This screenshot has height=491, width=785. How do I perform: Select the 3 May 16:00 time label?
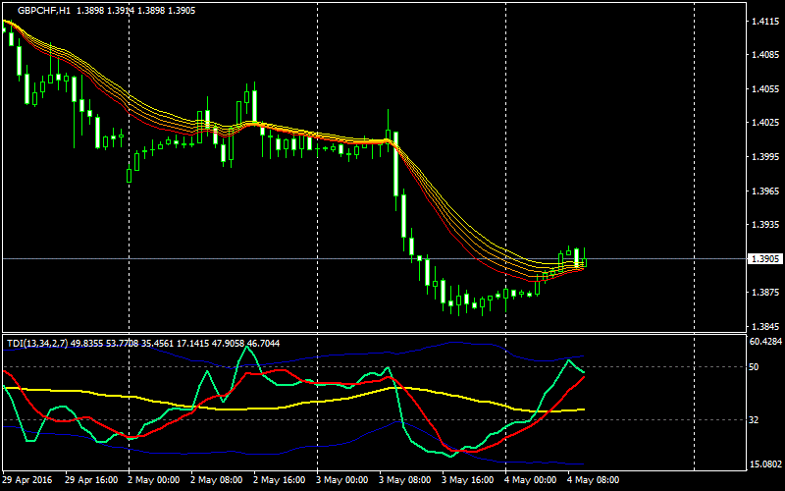(467, 480)
